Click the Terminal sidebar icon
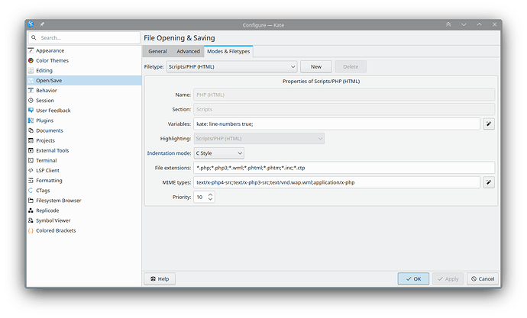The width and height of the screenshot is (527, 318). click(31, 161)
